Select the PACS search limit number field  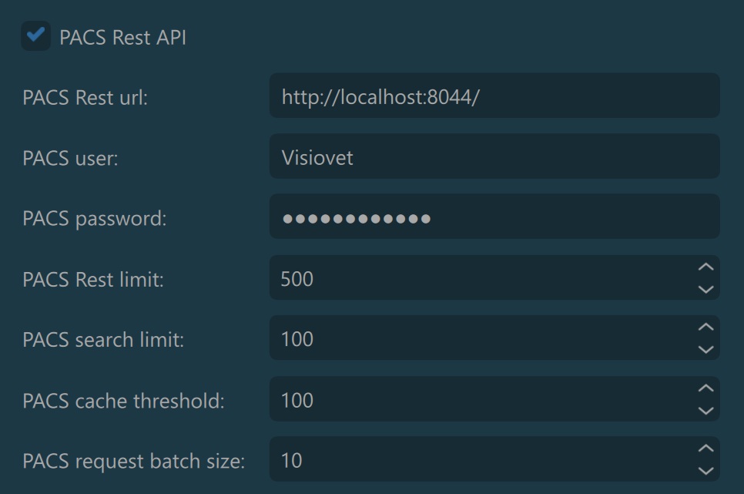pyautogui.click(x=478, y=338)
